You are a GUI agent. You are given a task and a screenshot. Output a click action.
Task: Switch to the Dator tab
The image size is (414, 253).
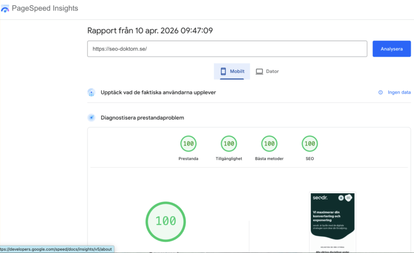267,71
